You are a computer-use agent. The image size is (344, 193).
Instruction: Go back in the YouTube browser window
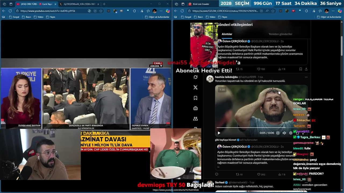[x=4, y=11]
